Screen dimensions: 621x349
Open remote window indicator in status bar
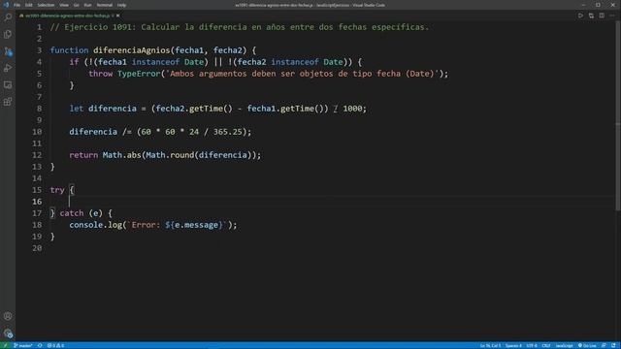pyautogui.click(x=5, y=345)
